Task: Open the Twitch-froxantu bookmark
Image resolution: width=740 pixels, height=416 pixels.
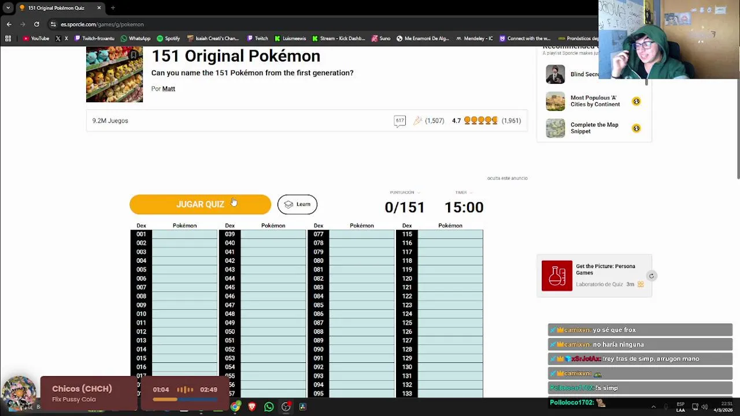Action: point(94,39)
